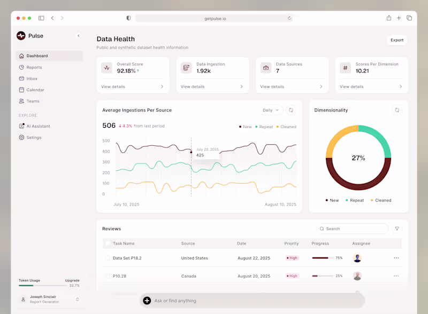Image resolution: width=428 pixels, height=314 pixels.
Task: Toggle the browser sidebar icon
Action: (x=41, y=18)
